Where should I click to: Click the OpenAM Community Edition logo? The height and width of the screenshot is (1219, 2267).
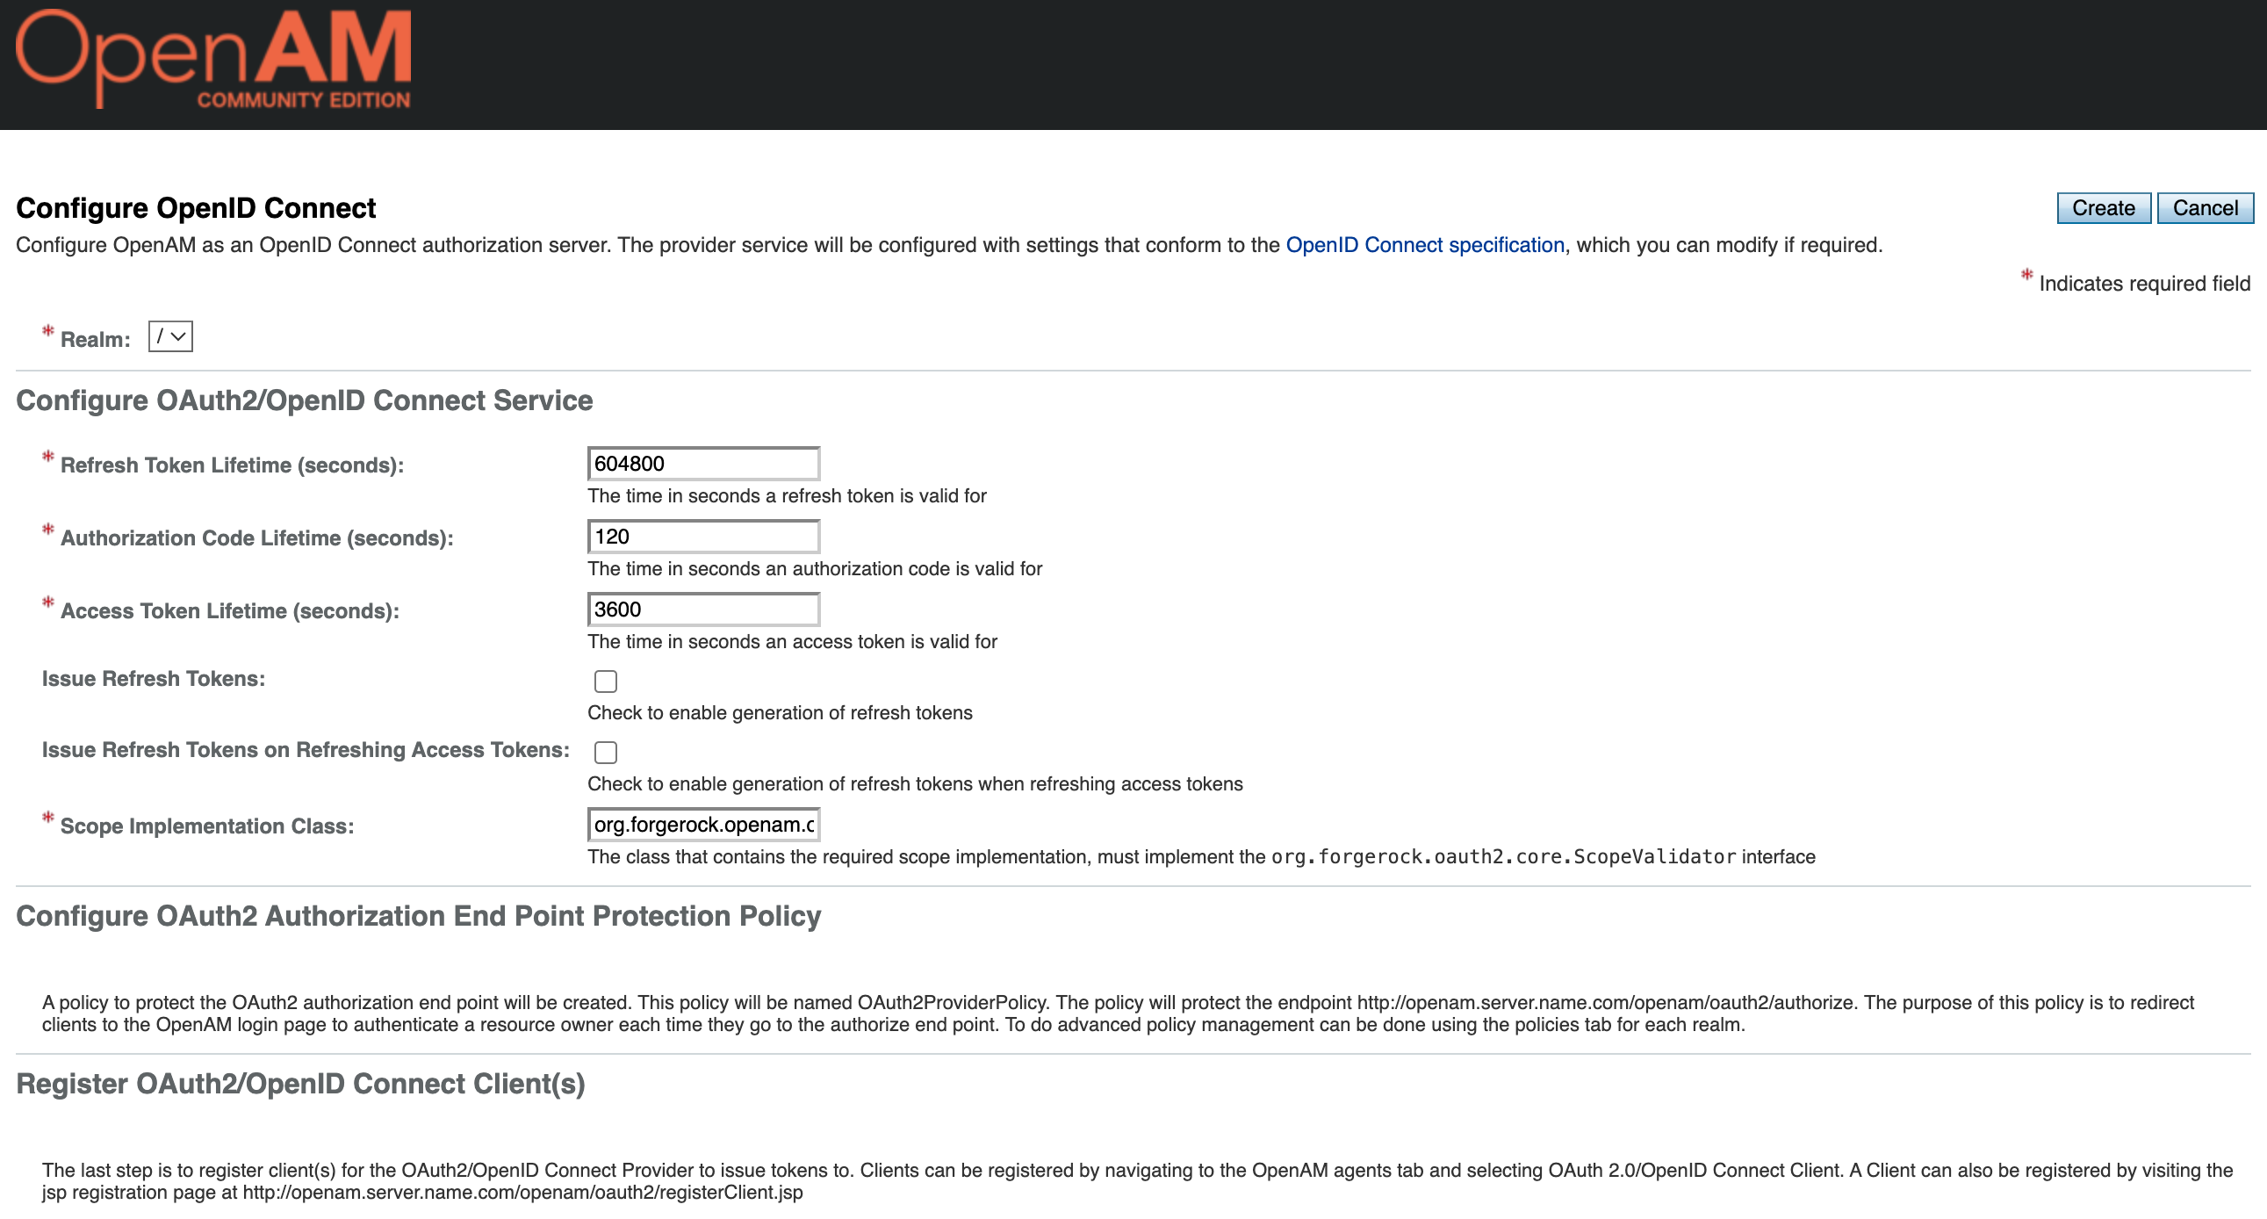point(213,59)
